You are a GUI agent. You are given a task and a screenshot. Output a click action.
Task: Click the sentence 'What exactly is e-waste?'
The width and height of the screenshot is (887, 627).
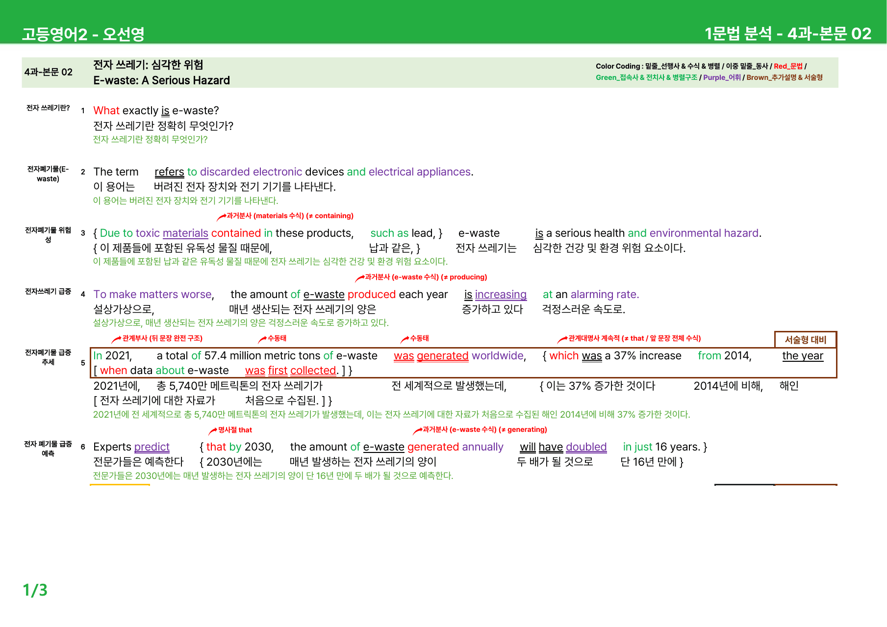[156, 111]
